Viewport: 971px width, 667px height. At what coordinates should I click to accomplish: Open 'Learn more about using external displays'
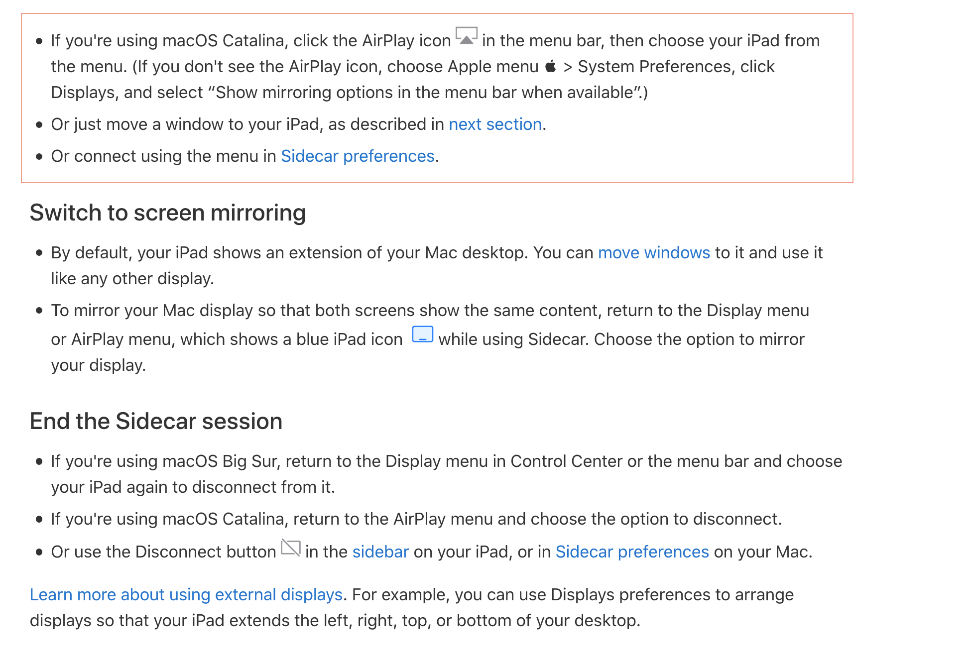click(186, 594)
